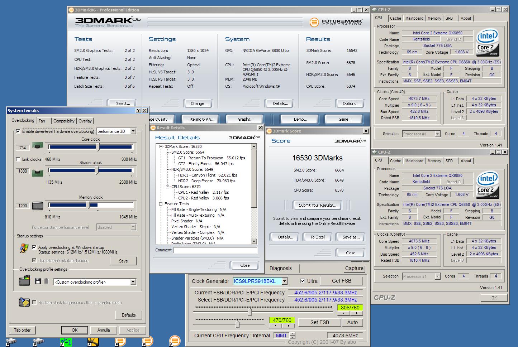Open the Clock Generator dropdown

pos(285,281)
